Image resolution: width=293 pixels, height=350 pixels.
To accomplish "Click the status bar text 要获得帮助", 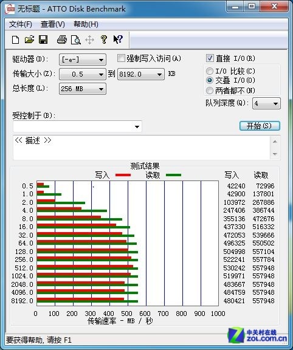I will (x=39, y=340).
